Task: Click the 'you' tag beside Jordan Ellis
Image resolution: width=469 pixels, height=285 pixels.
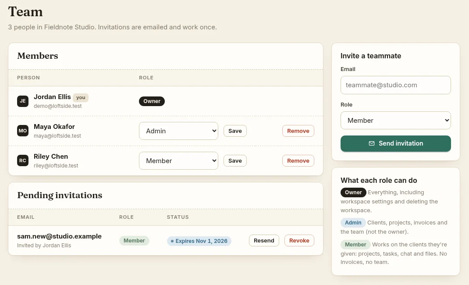Action: pos(81,97)
